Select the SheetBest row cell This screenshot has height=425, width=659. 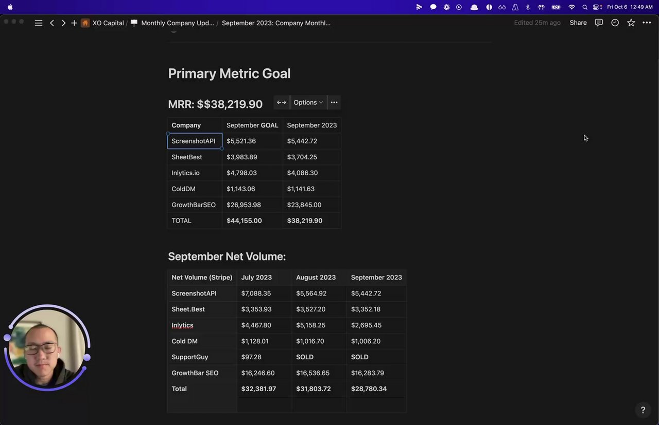pyautogui.click(x=195, y=157)
